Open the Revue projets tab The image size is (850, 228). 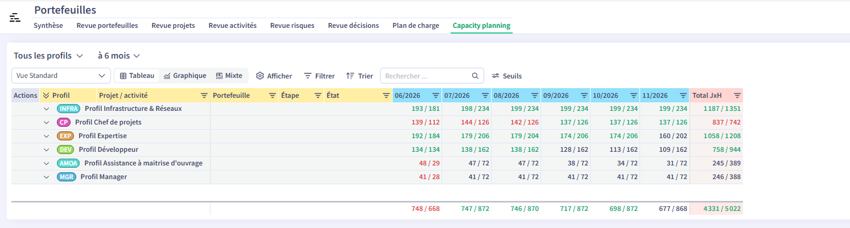[174, 26]
